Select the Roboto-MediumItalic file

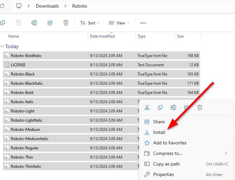pos(71,139)
